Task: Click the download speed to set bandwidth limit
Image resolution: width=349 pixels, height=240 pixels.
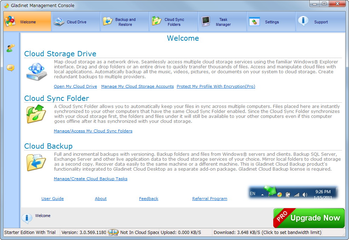Action: tap(267, 233)
